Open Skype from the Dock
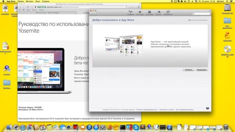This screenshot has width=235, height=132. point(136,127)
